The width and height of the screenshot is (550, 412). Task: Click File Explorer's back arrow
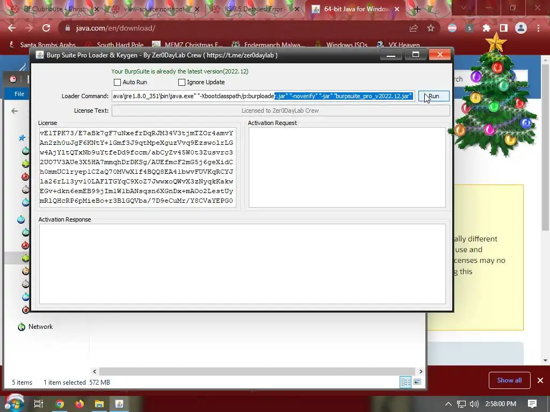pos(15,111)
